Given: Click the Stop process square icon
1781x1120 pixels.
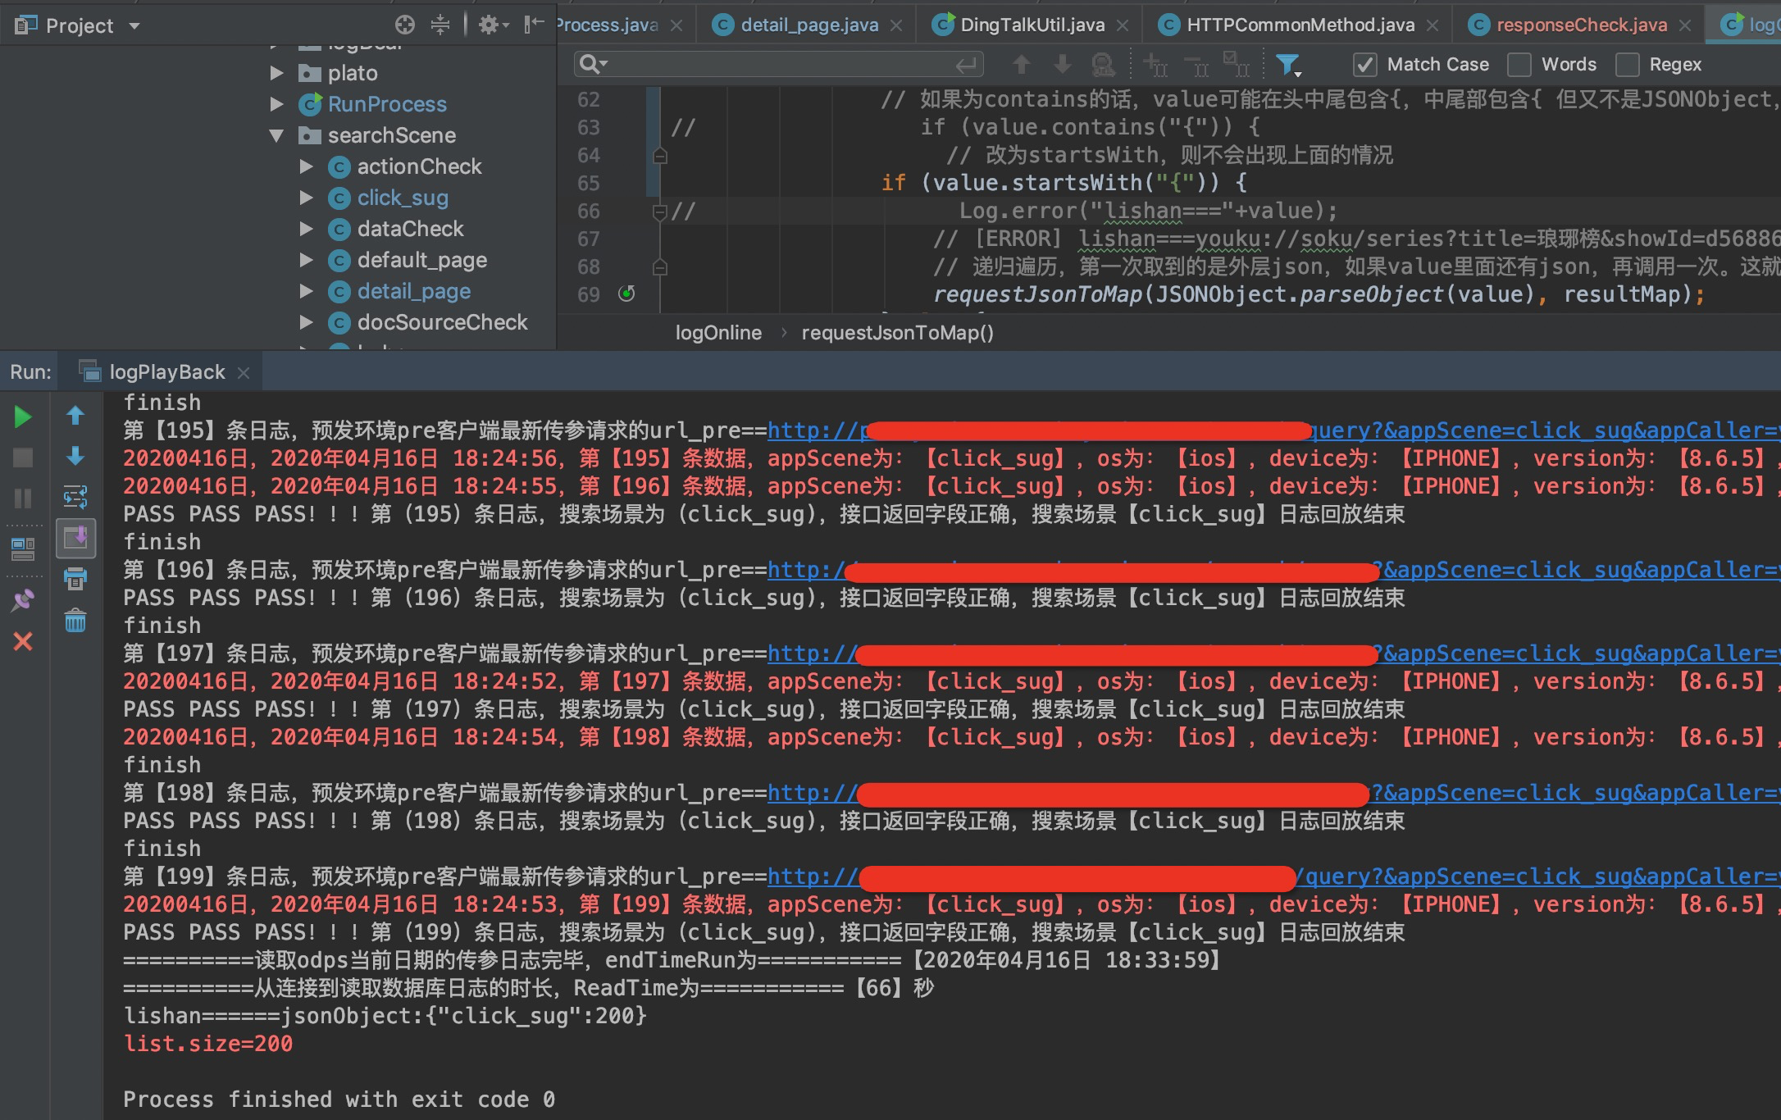Looking at the screenshot, I should (23, 458).
